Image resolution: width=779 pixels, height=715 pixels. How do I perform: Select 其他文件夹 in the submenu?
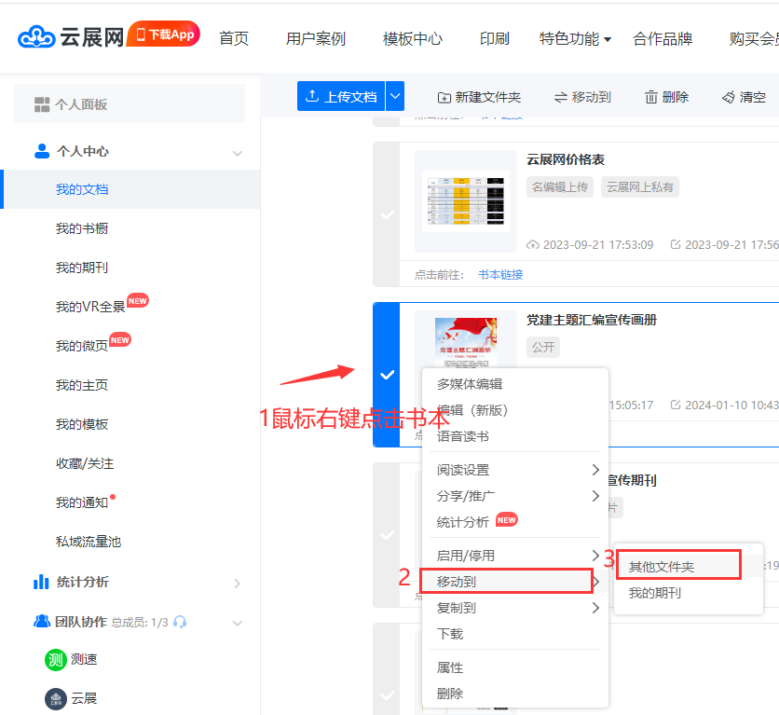661,567
